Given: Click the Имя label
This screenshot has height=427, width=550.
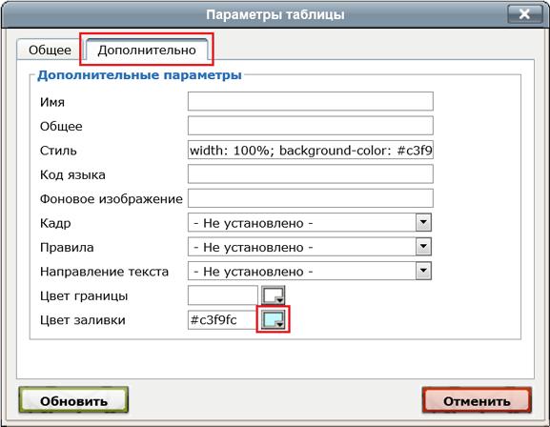Looking at the screenshot, I should click(52, 102).
